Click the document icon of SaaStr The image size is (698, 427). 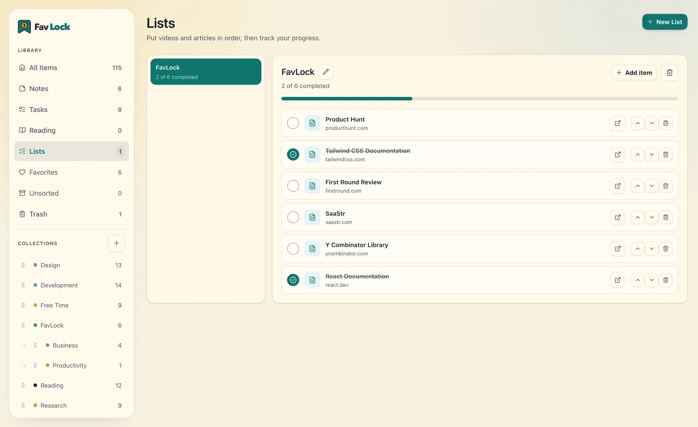tap(312, 217)
